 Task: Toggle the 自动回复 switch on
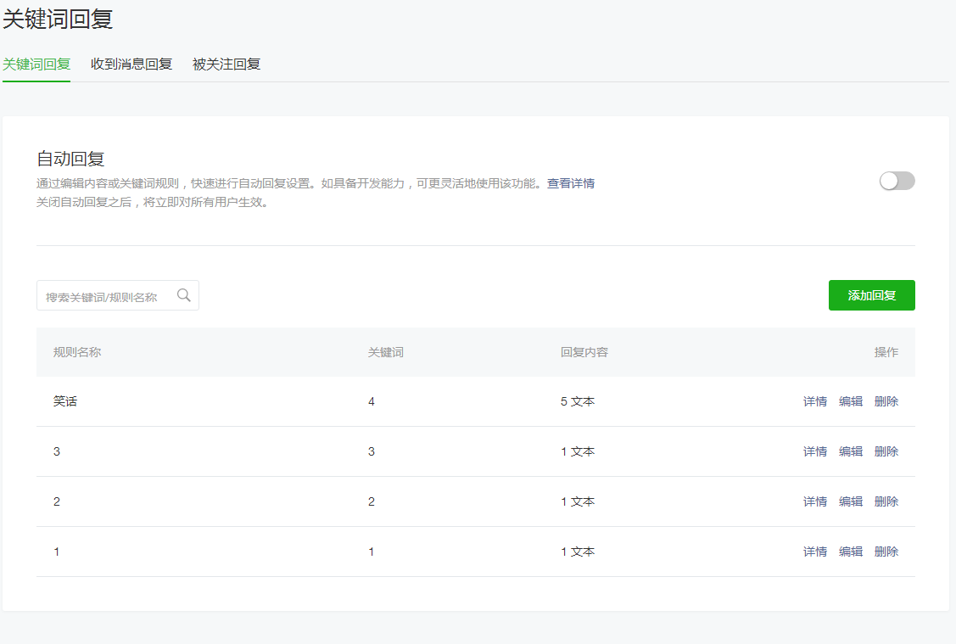pos(897,181)
